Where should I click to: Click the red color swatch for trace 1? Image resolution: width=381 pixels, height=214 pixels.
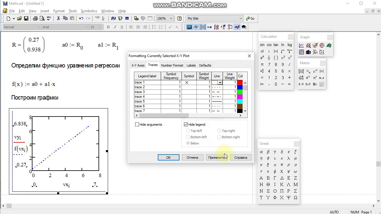(240, 82)
